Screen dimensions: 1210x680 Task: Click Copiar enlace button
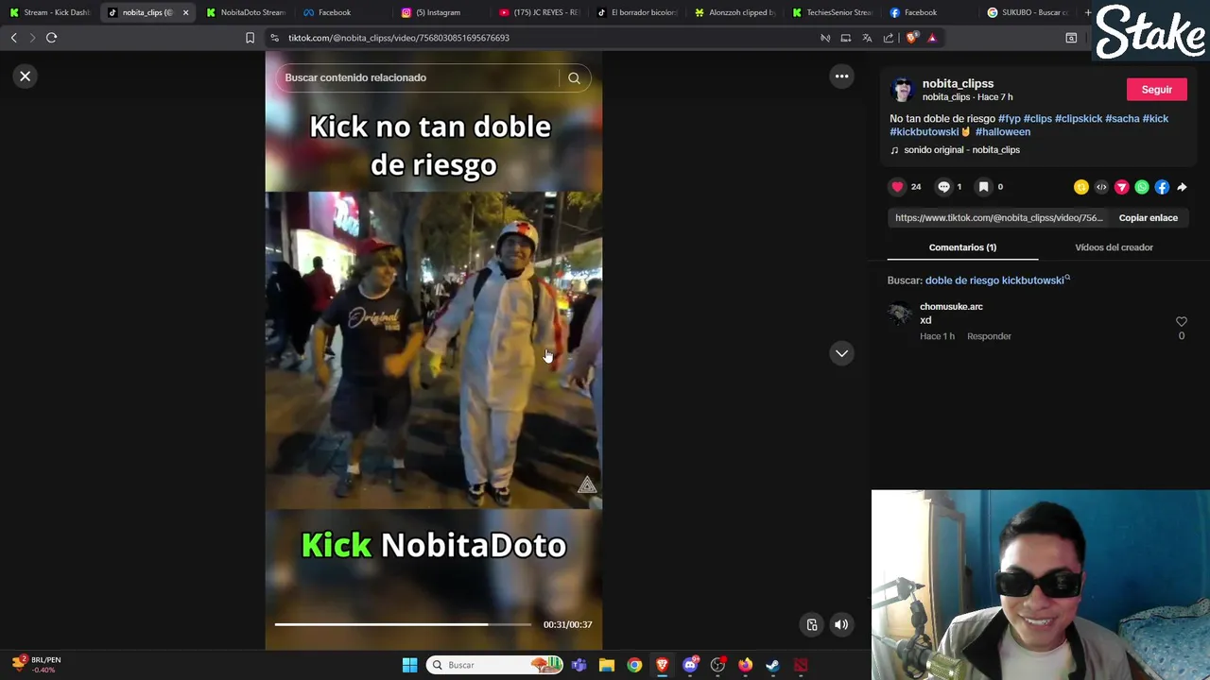[x=1148, y=218]
